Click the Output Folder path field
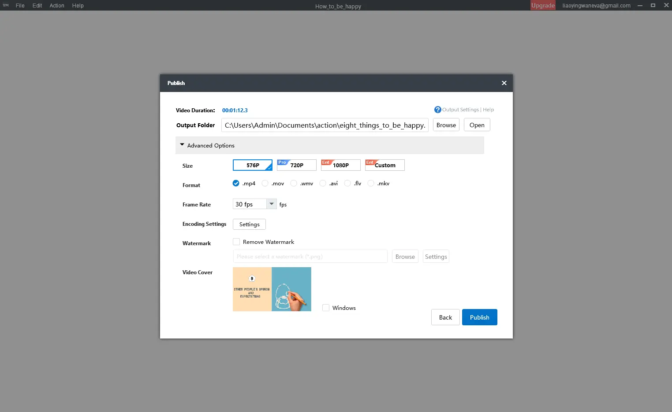Image resolution: width=672 pixels, height=412 pixels. pyautogui.click(x=325, y=125)
